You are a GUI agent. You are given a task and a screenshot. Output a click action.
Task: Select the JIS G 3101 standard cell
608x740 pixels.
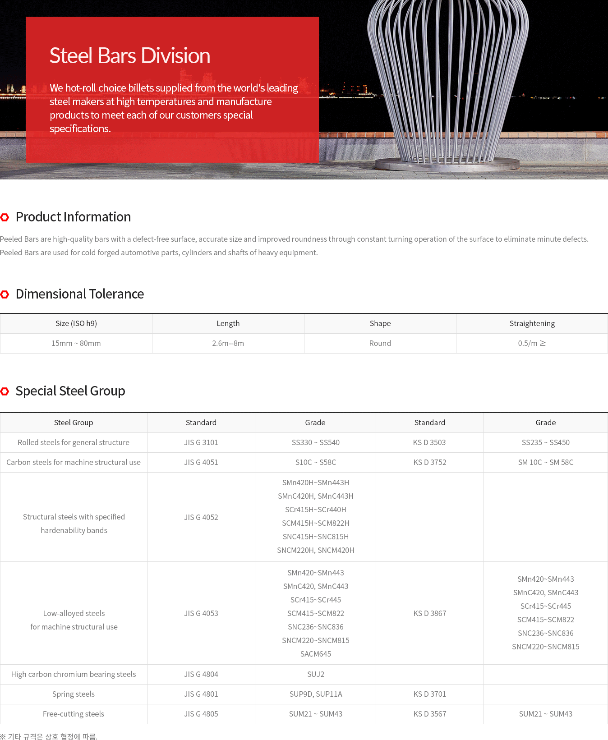(x=201, y=442)
